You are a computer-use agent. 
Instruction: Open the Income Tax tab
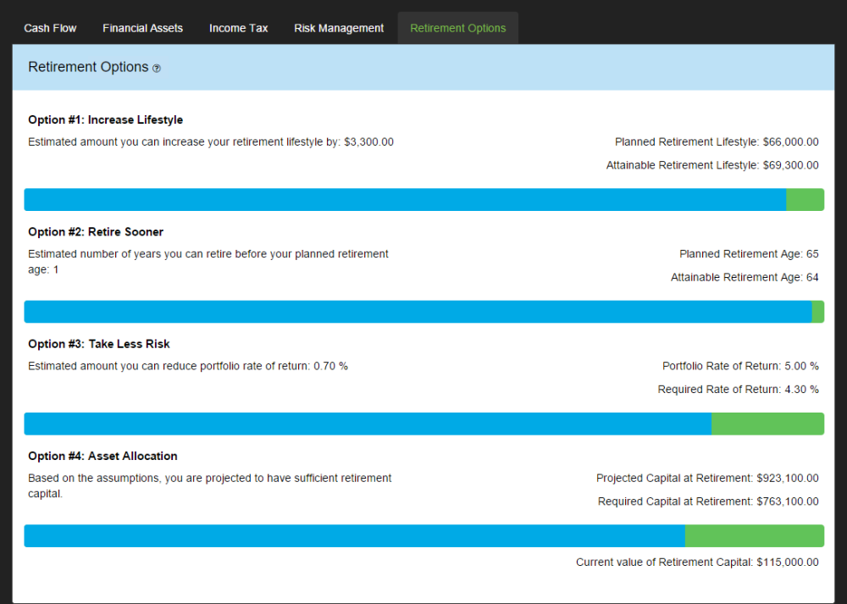tap(238, 28)
